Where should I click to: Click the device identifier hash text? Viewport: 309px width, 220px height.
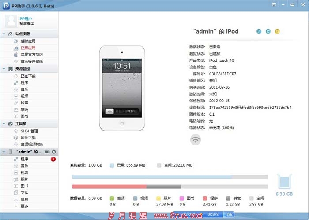[250, 108]
